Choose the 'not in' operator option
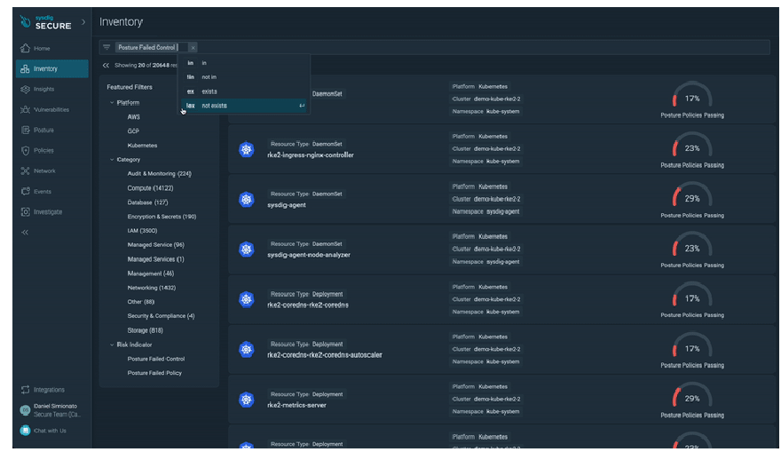 point(209,77)
